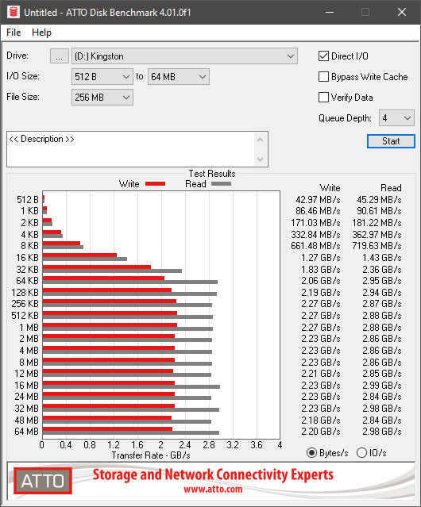Expand the File Size 256 MB dropdown
The image size is (421, 507).
point(102,98)
